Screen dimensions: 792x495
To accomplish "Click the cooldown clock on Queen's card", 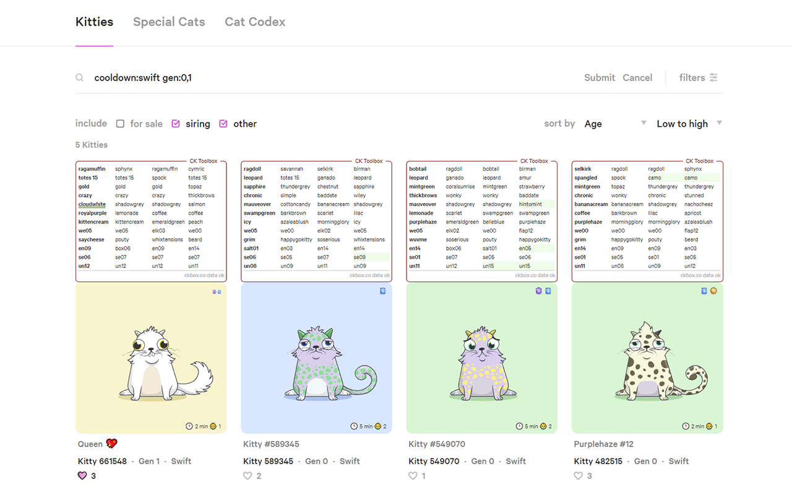I will [189, 426].
